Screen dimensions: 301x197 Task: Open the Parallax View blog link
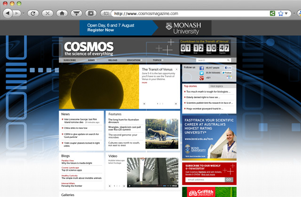click(68, 160)
